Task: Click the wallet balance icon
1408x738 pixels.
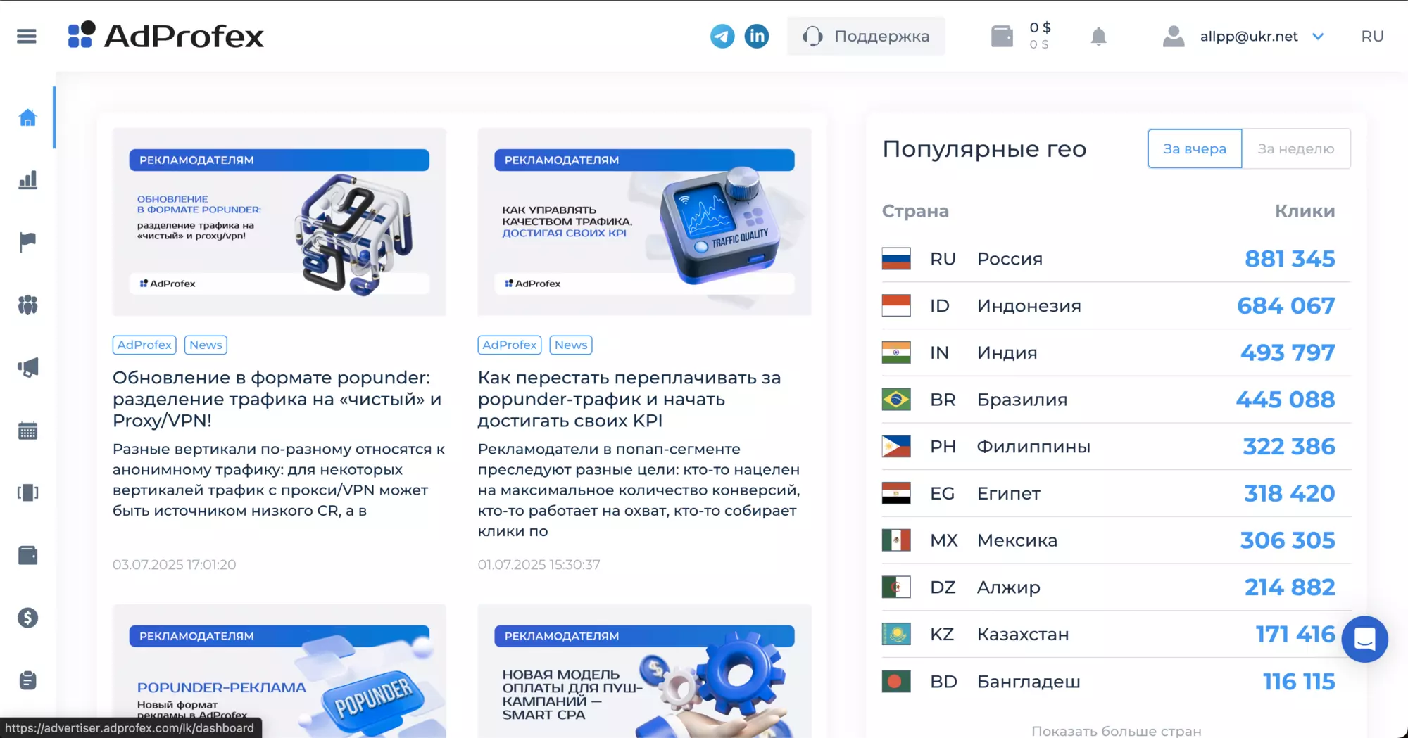Action: (1002, 36)
